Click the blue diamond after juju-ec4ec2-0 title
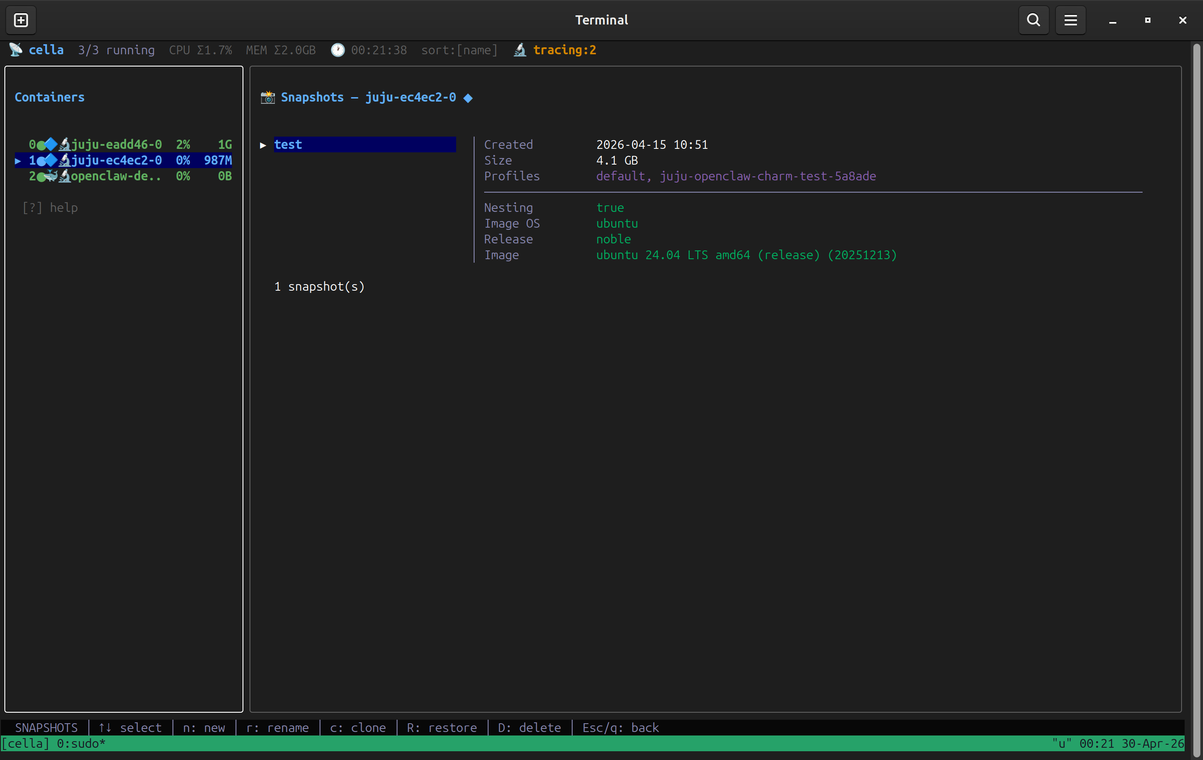This screenshot has width=1203, height=760. 468,98
